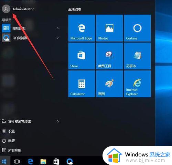Open the Microsoft Edge tile
Screen dimensions: 172x165
pyautogui.click(x=82, y=28)
